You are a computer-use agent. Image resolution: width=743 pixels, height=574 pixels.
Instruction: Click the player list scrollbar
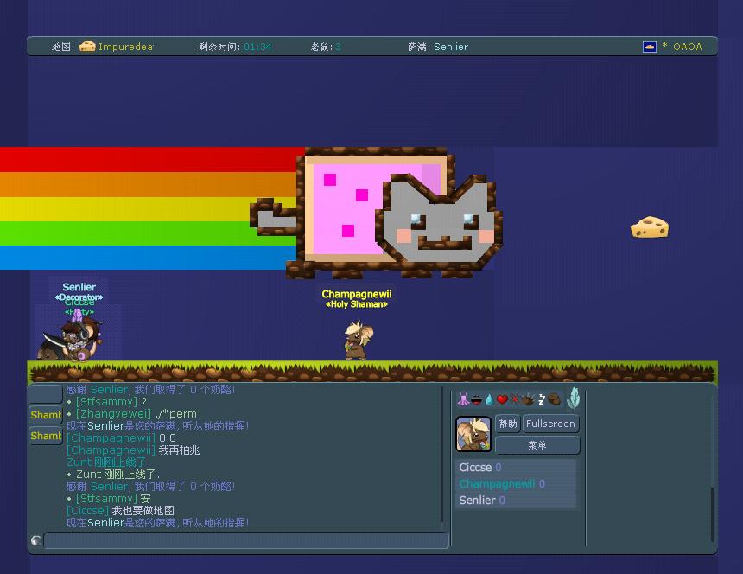(x=712, y=514)
